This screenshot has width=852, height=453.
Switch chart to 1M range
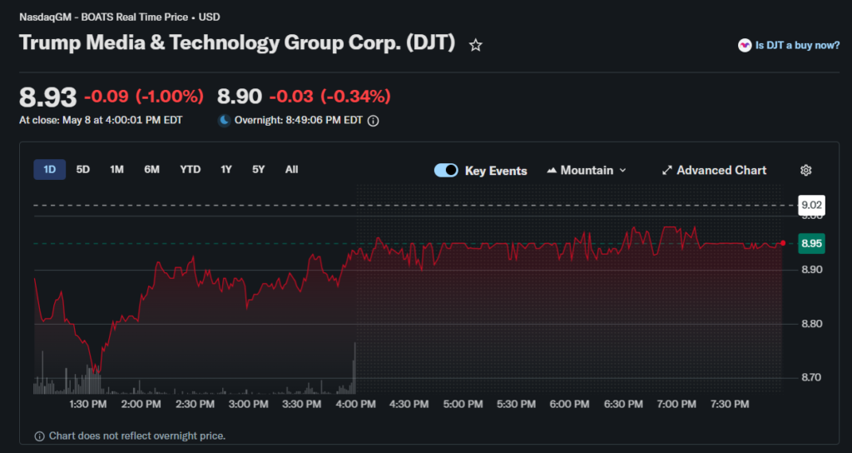[x=116, y=170]
